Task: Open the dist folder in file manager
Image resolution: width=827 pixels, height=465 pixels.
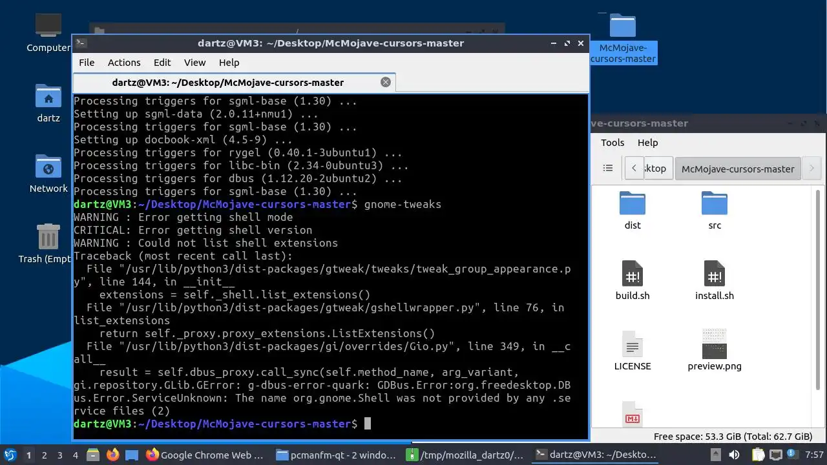Action: [x=633, y=211]
